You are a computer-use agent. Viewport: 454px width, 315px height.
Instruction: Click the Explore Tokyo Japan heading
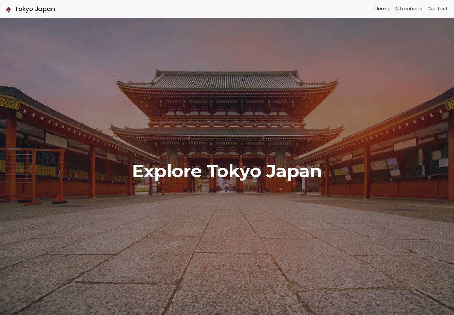pos(227,171)
